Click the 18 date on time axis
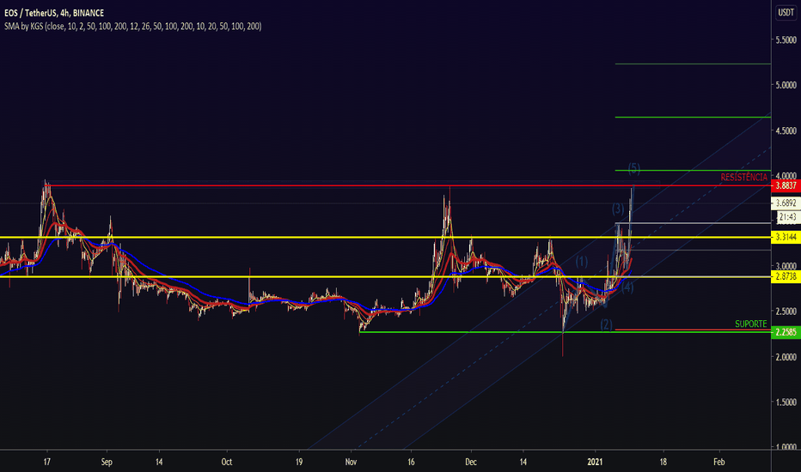This screenshot has width=801, height=472. pyautogui.click(x=663, y=462)
